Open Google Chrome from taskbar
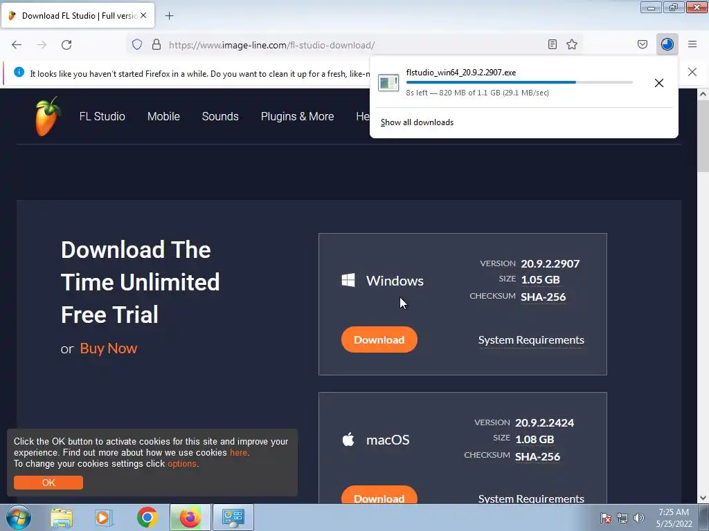The height and width of the screenshot is (531, 709). (147, 517)
